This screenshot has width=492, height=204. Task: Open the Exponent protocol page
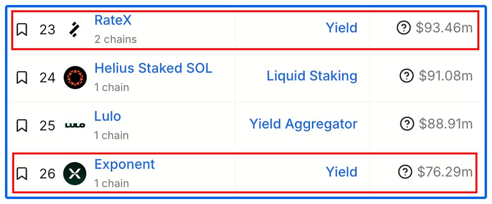[125, 165]
